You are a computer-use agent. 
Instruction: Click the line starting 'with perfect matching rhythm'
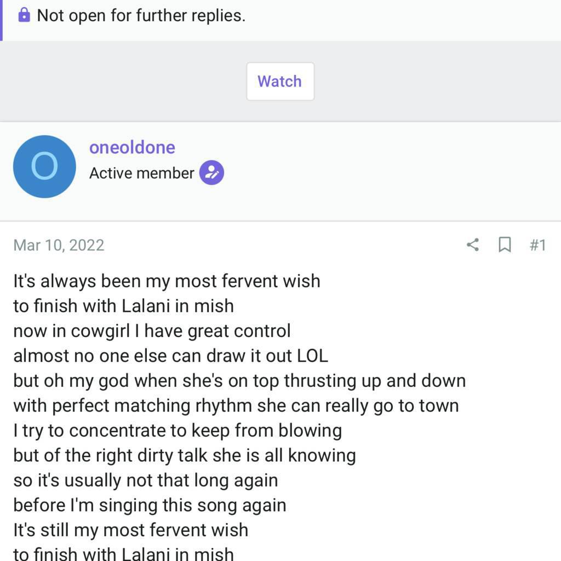pyautogui.click(x=236, y=405)
